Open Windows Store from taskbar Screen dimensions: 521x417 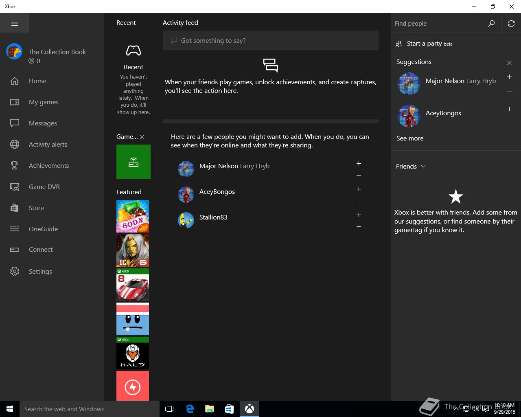coord(230,409)
